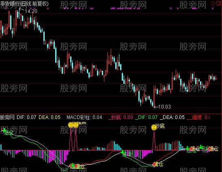Click the red up arrow before the rightmost 建仓 label

point(209,149)
